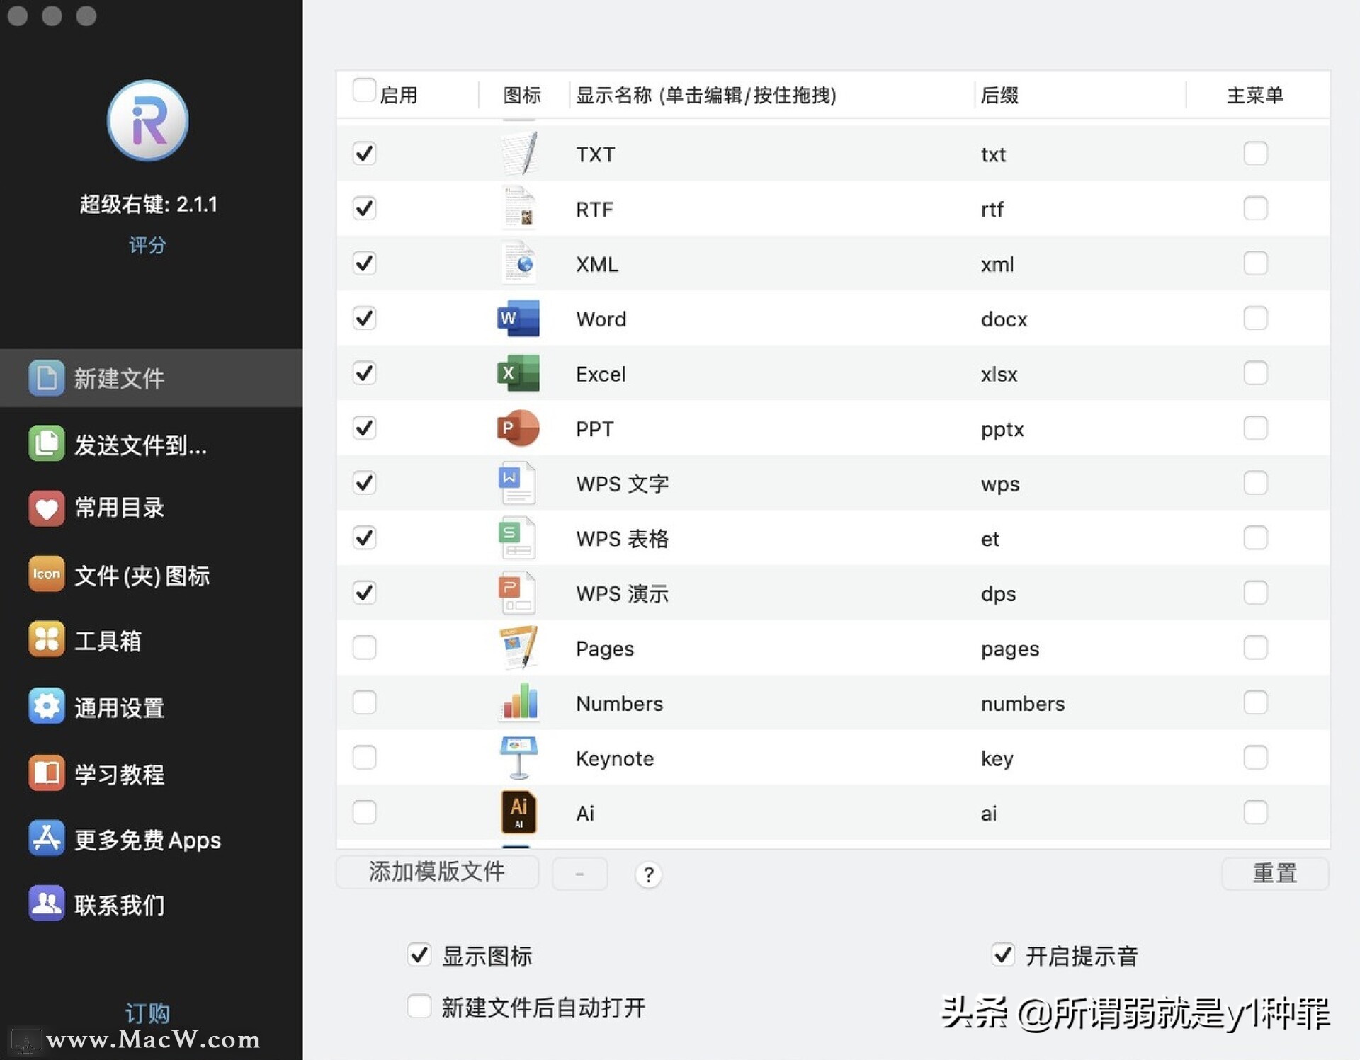Click the 发送文件到 sidebar icon
The width and height of the screenshot is (1360, 1060).
[x=46, y=444]
